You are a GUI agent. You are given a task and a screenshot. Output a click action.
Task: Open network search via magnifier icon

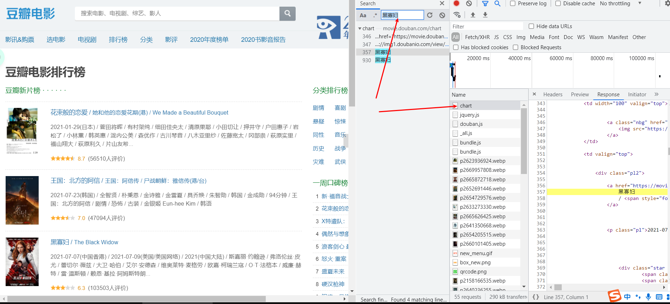pyautogui.click(x=497, y=4)
